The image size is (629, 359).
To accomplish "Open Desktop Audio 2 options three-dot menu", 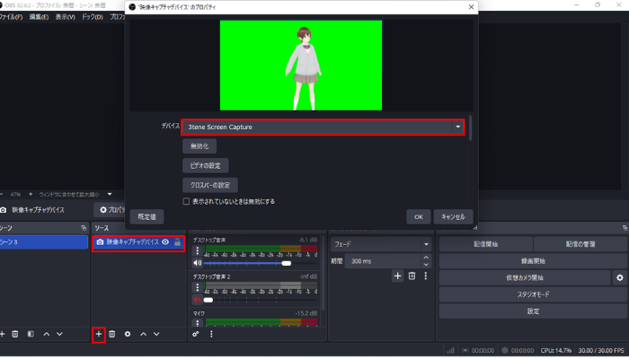I will click(x=197, y=287).
